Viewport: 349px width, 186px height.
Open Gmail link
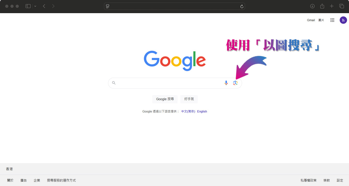(311, 20)
